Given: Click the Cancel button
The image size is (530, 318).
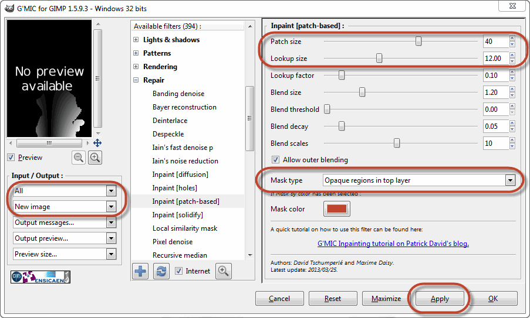Looking at the screenshot, I should pyautogui.click(x=279, y=299).
